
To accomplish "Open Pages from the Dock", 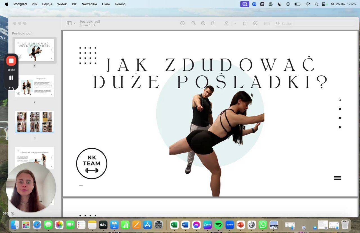I will pyautogui.click(x=136, y=225).
